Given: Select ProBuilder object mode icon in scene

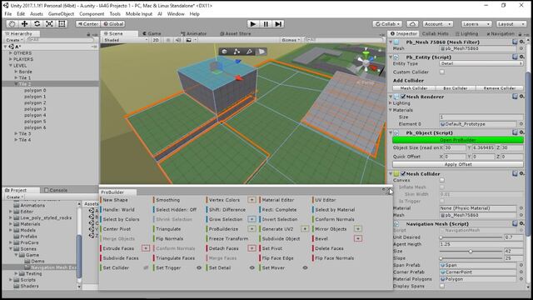Looking at the screenshot, I should click(224, 52).
